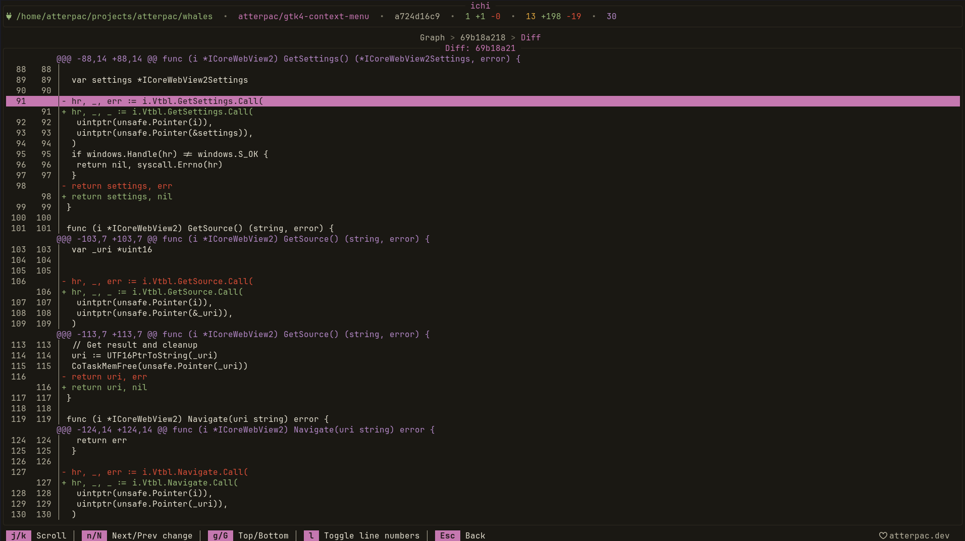Click the removed line 'return uri, err'
The image size is (965, 541).
coord(104,376)
